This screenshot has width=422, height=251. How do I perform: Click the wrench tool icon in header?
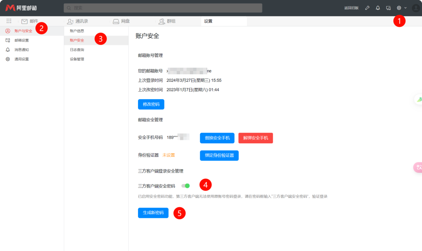click(367, 8)
